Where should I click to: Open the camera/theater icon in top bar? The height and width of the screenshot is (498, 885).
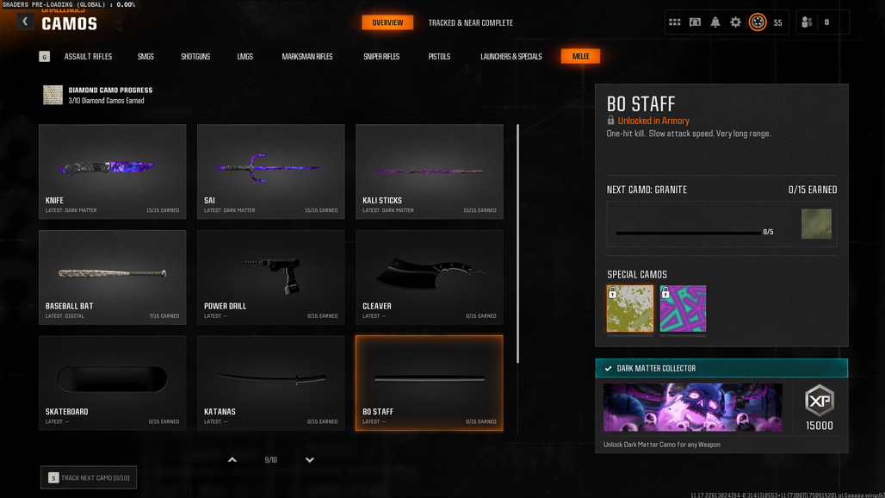click(695, 22)
